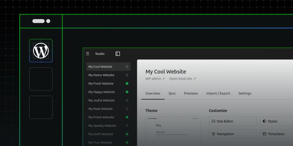The image size is (293, 146).
Task: Switch to the Overview tab
Action: [x=153, y=93]
